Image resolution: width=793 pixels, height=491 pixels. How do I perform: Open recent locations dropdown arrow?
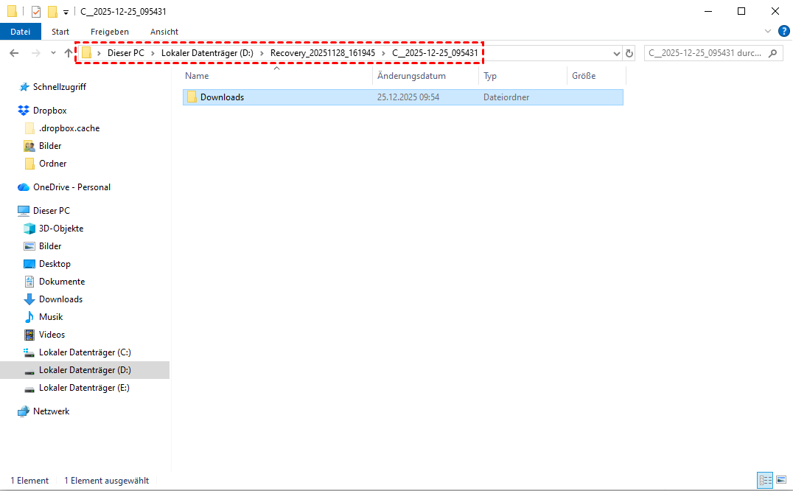pyautogui.click(x=53, y=53)
